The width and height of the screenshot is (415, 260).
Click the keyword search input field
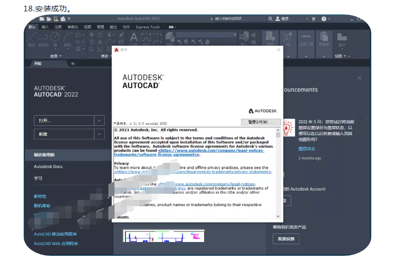[x=240, y=18]
